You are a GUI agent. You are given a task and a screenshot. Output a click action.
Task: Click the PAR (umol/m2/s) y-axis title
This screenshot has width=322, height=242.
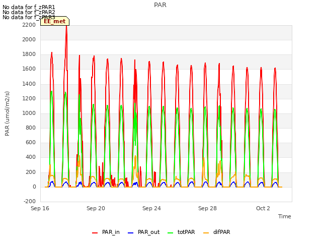[x=7, y=113]
